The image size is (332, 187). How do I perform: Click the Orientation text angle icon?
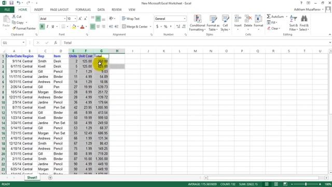[x=111, y=19]
